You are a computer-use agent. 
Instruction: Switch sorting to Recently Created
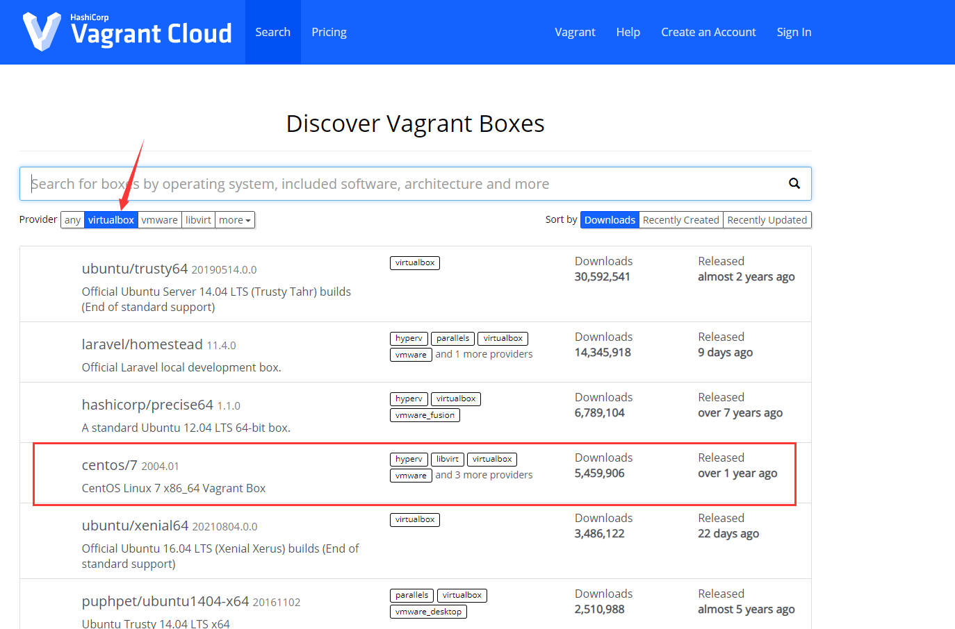tap(680, 219)
